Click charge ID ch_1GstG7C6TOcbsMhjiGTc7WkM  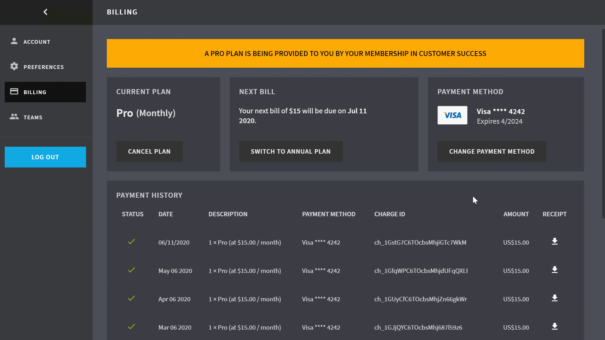tap(420, 243)
